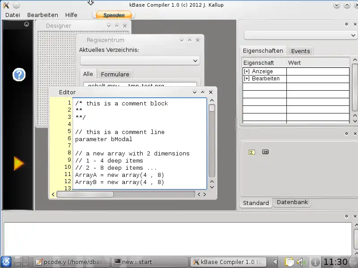The width and height of the screenshot is (358, 268).
Task: Open the Aktuelles Verzeichnis dropdown
Action: point(140,61)
